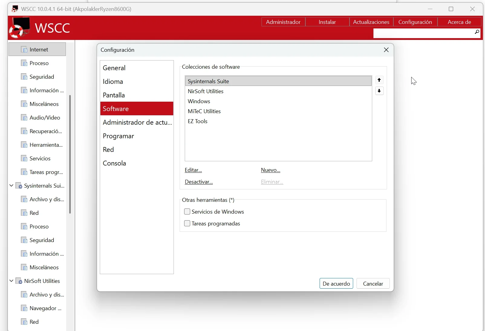
Task: Open the Configuración tab in the header
Action: [x=415, y=22]
